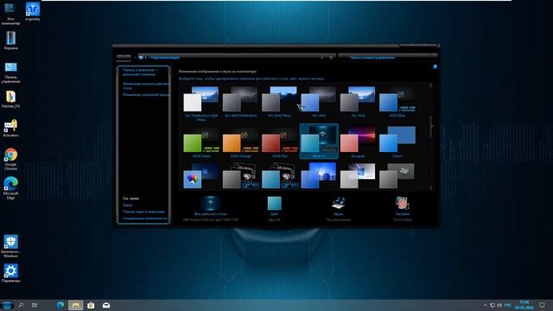Open the Windows Start menu
The width and height of the screenshot is (553, 311).
click(6, 305)
